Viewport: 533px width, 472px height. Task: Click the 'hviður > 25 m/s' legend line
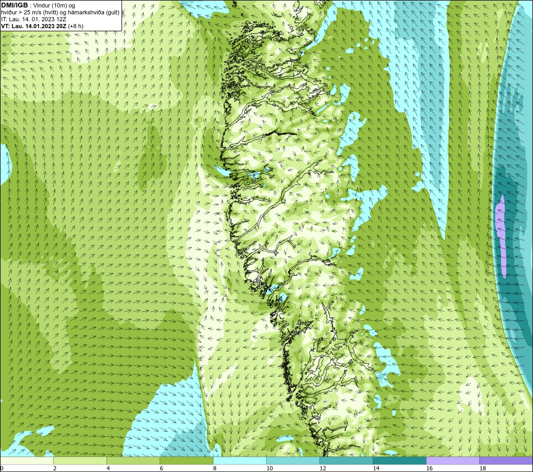[x=60, y=13]
